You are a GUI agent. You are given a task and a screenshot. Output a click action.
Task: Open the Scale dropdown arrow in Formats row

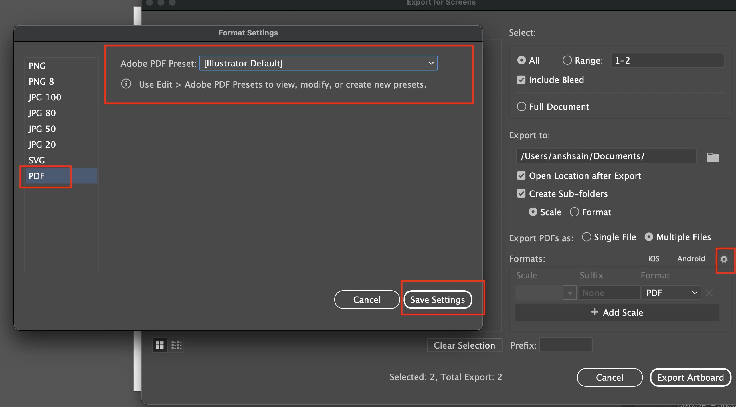click(x=570, y=293)
